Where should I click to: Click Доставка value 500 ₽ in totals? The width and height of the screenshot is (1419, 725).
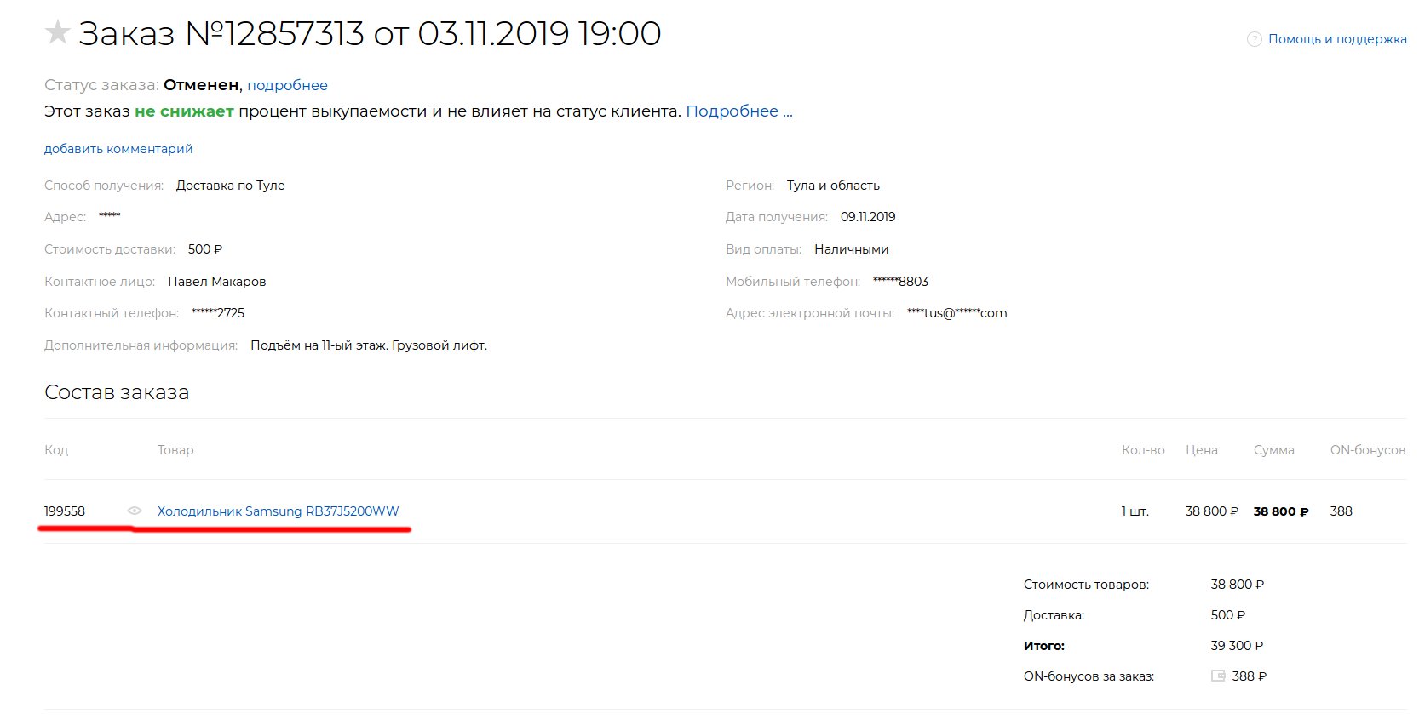pos(1228,615)
